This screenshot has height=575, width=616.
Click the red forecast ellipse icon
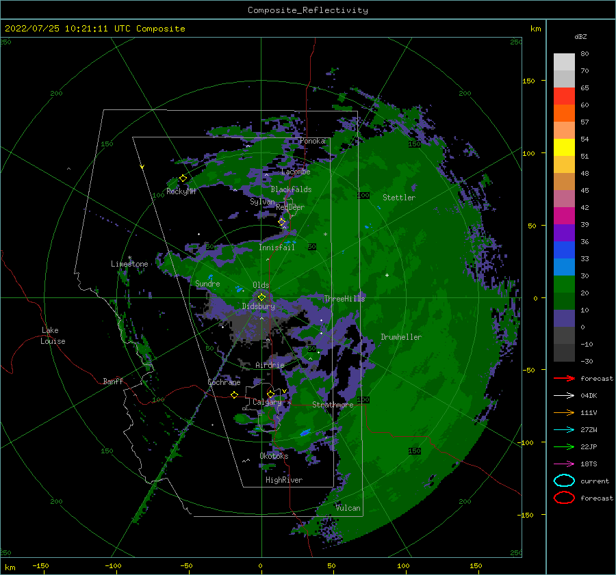click(x=564, y=498)
